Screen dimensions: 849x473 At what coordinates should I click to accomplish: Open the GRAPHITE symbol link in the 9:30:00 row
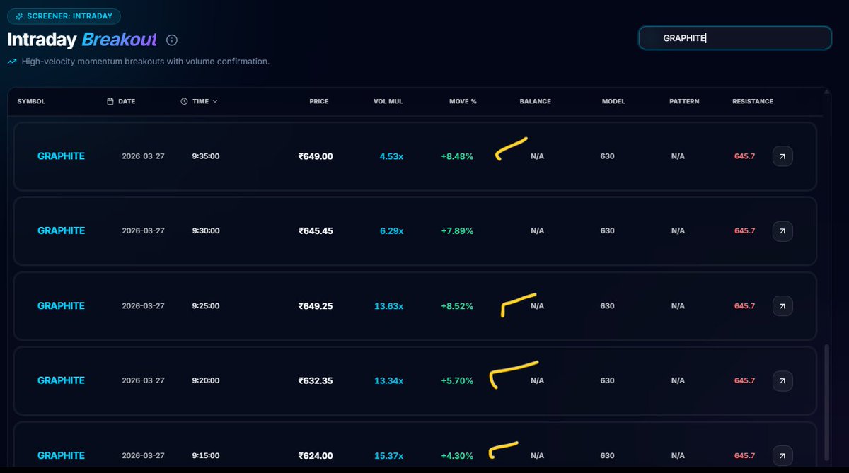pyautogui.click(x=61, y=231)
